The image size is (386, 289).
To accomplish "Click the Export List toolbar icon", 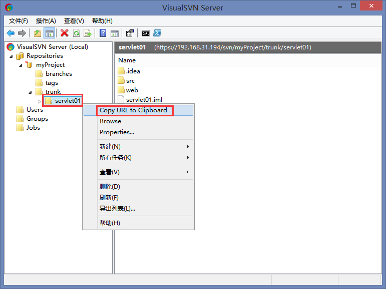I will tap(88, 33).
